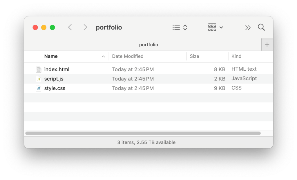The width and height of the screenshot is (297, 180).
Task: Sort files by the Date Modified column
Action: pyautogui.click(x=128, y=56)
